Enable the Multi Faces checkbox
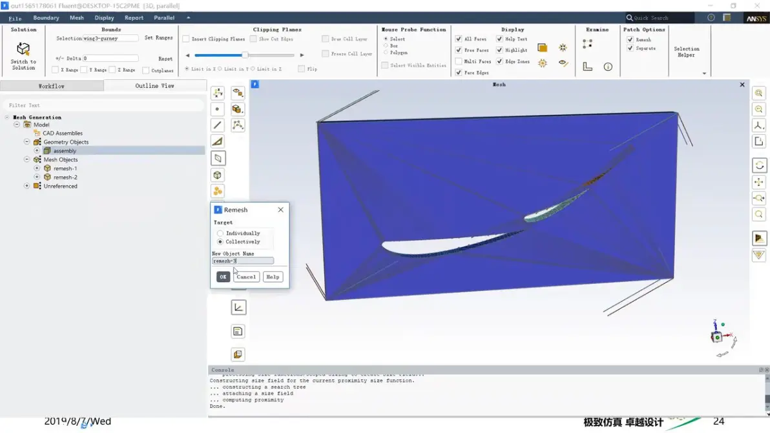 [459, 61]
